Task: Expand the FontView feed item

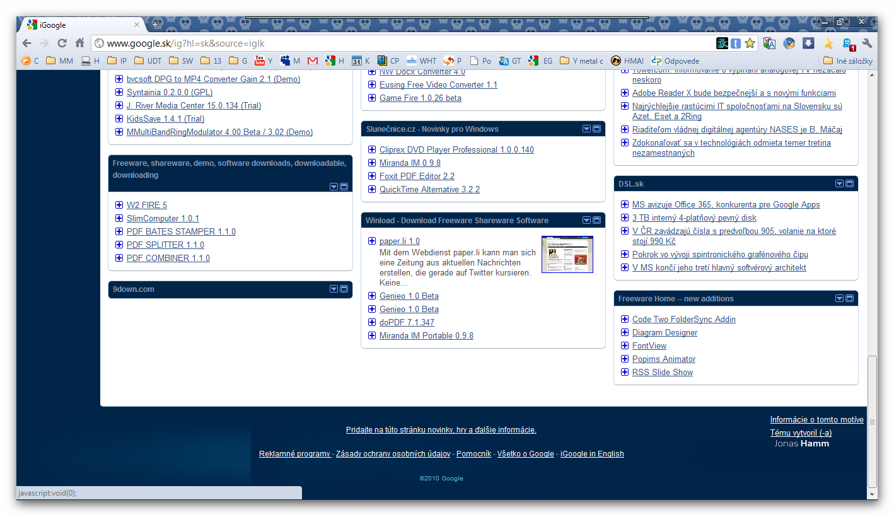Action: [625, 346]
